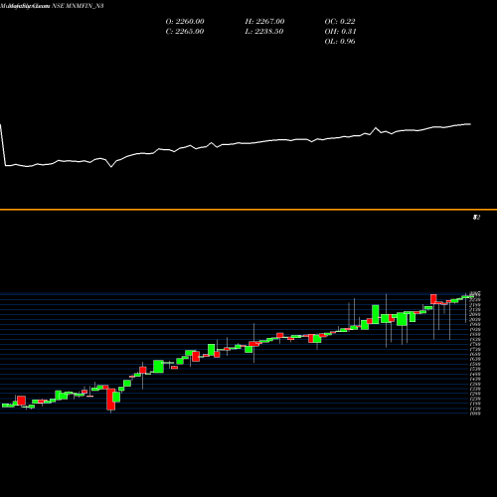Select the high price 'H: 2267.00'
Screen dimensions: 497x497
coord(264,22)
